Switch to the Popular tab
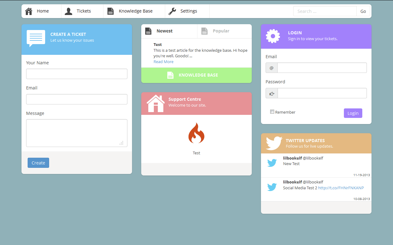The width and height of the screenshot is (393, 245). [221, 31]
